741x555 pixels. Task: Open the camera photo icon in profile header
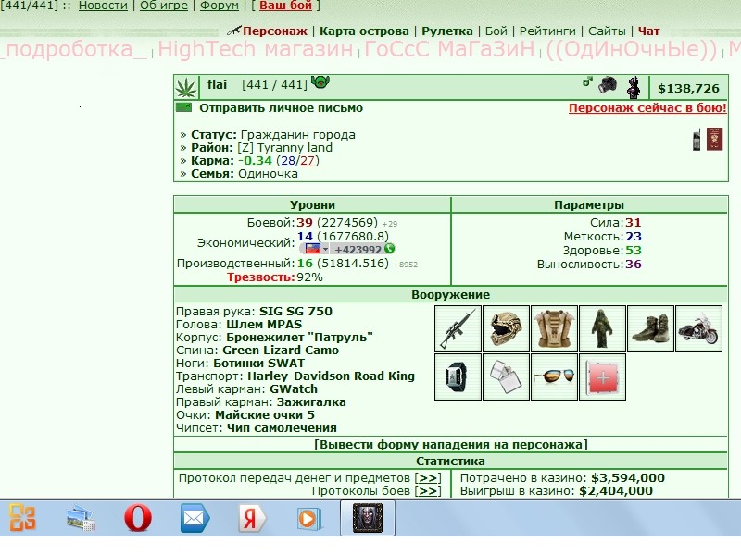coord(608,85)
